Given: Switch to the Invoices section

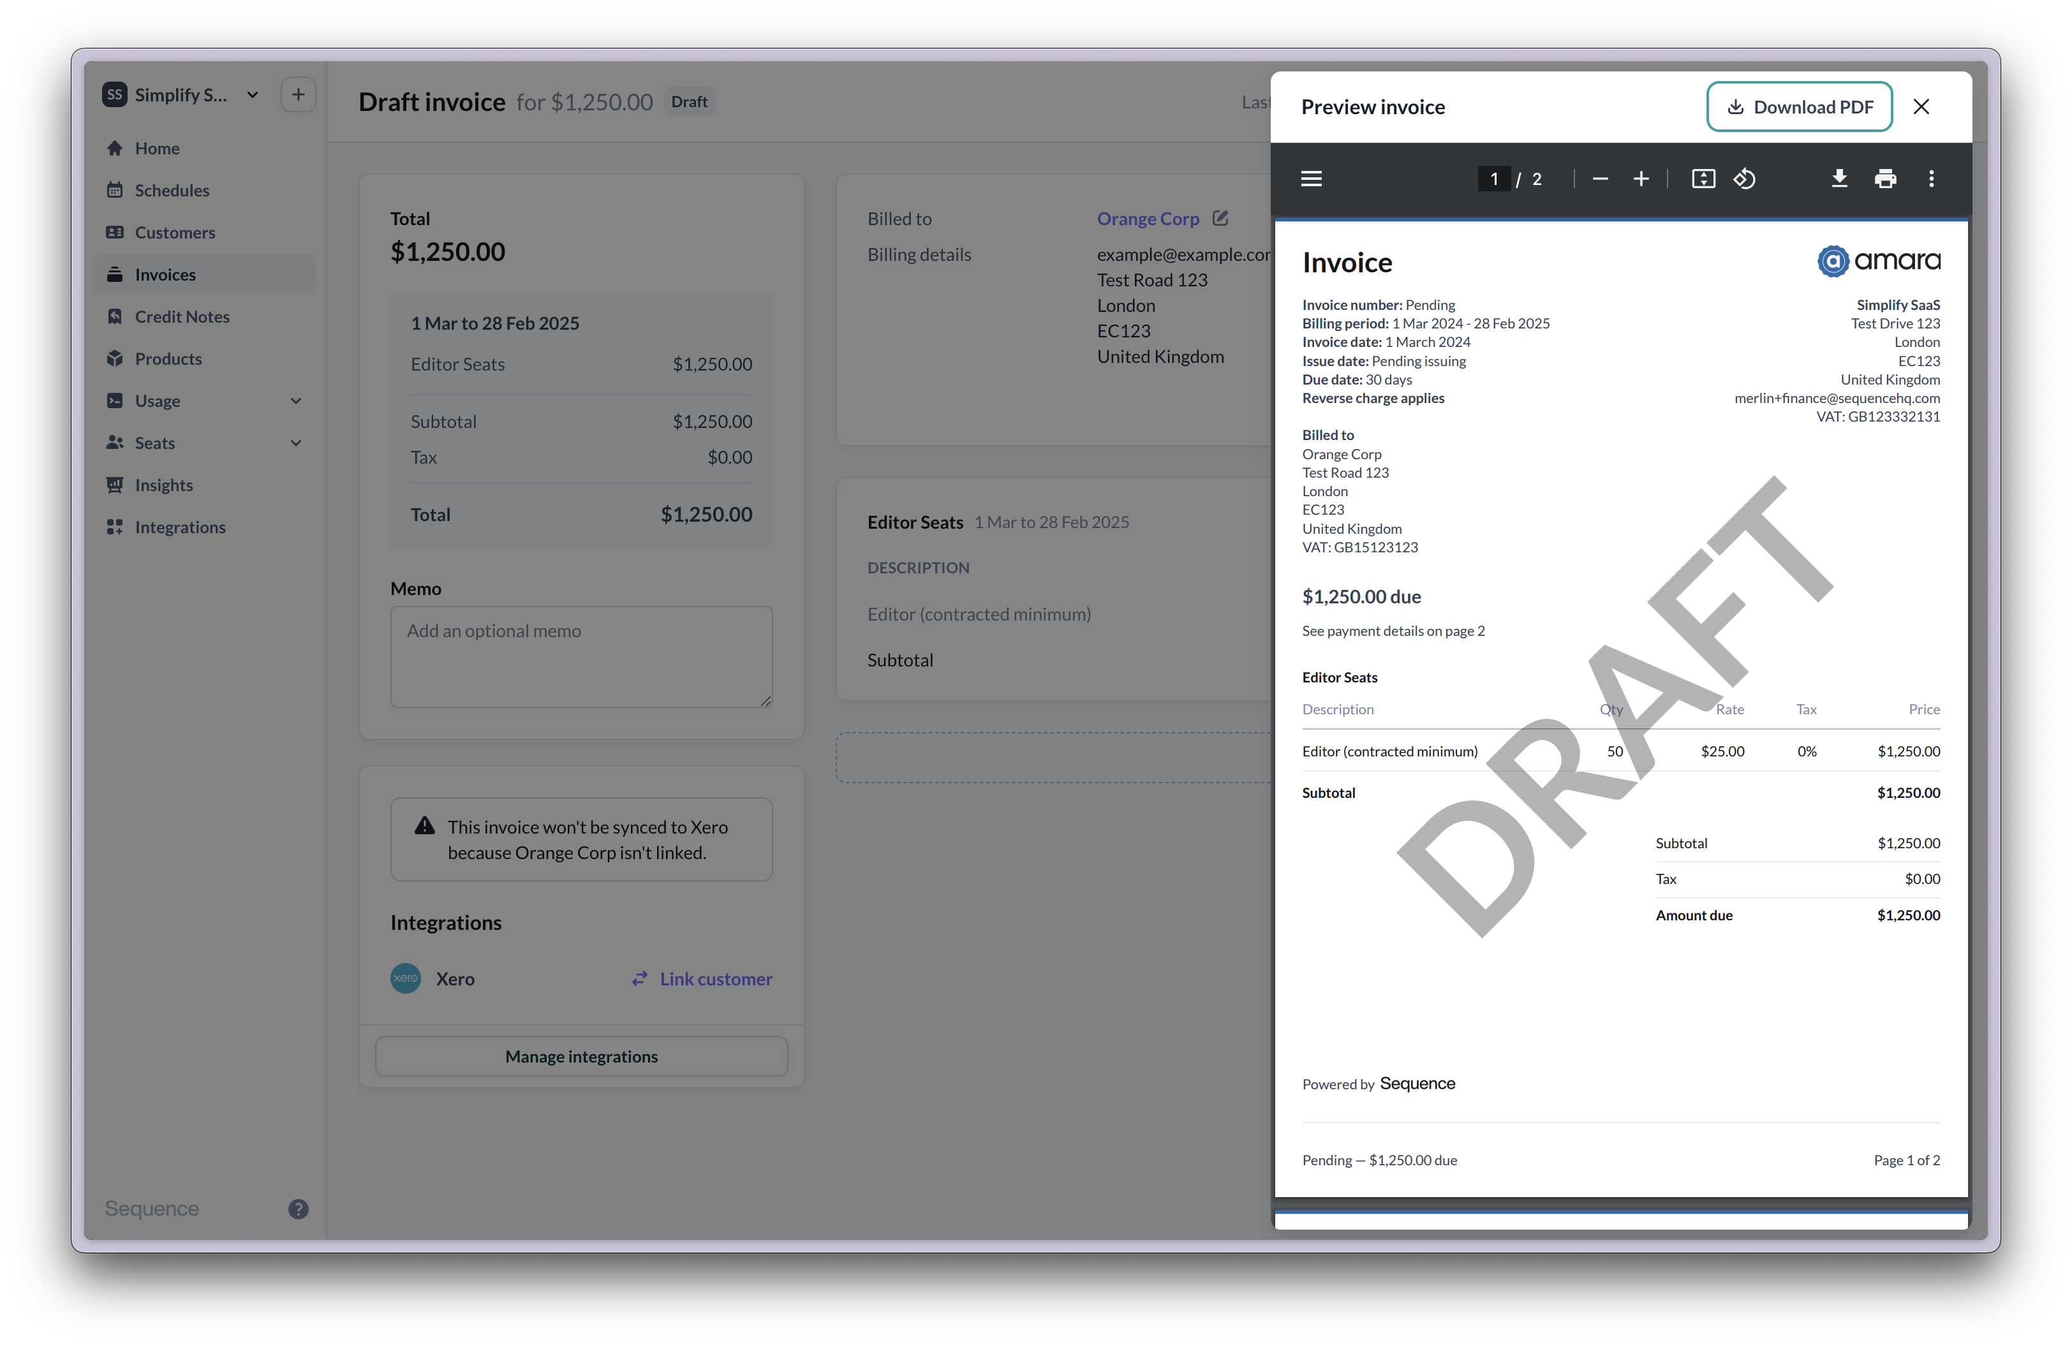Looking at the screenshot, I should tap(164, 274).
